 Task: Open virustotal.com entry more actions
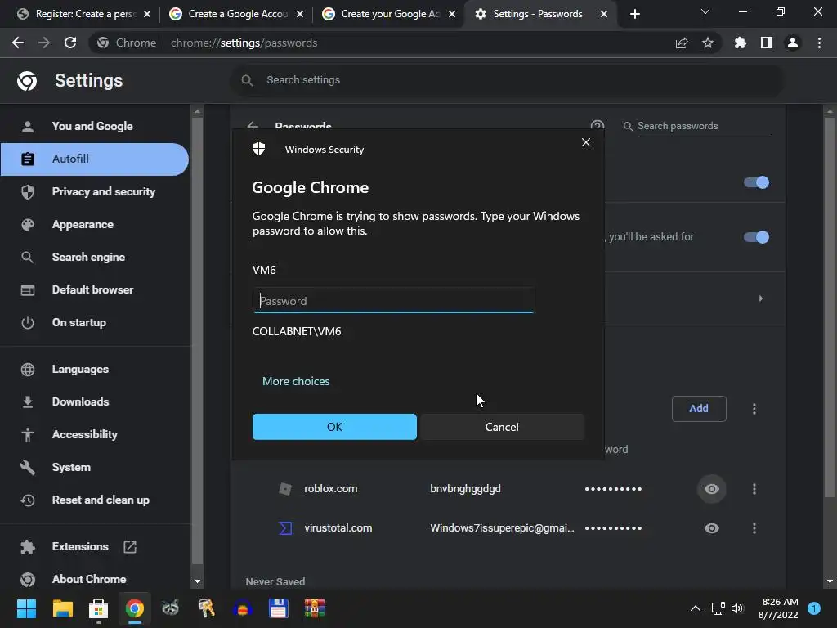pyautogui.click(x=754, y=528)
